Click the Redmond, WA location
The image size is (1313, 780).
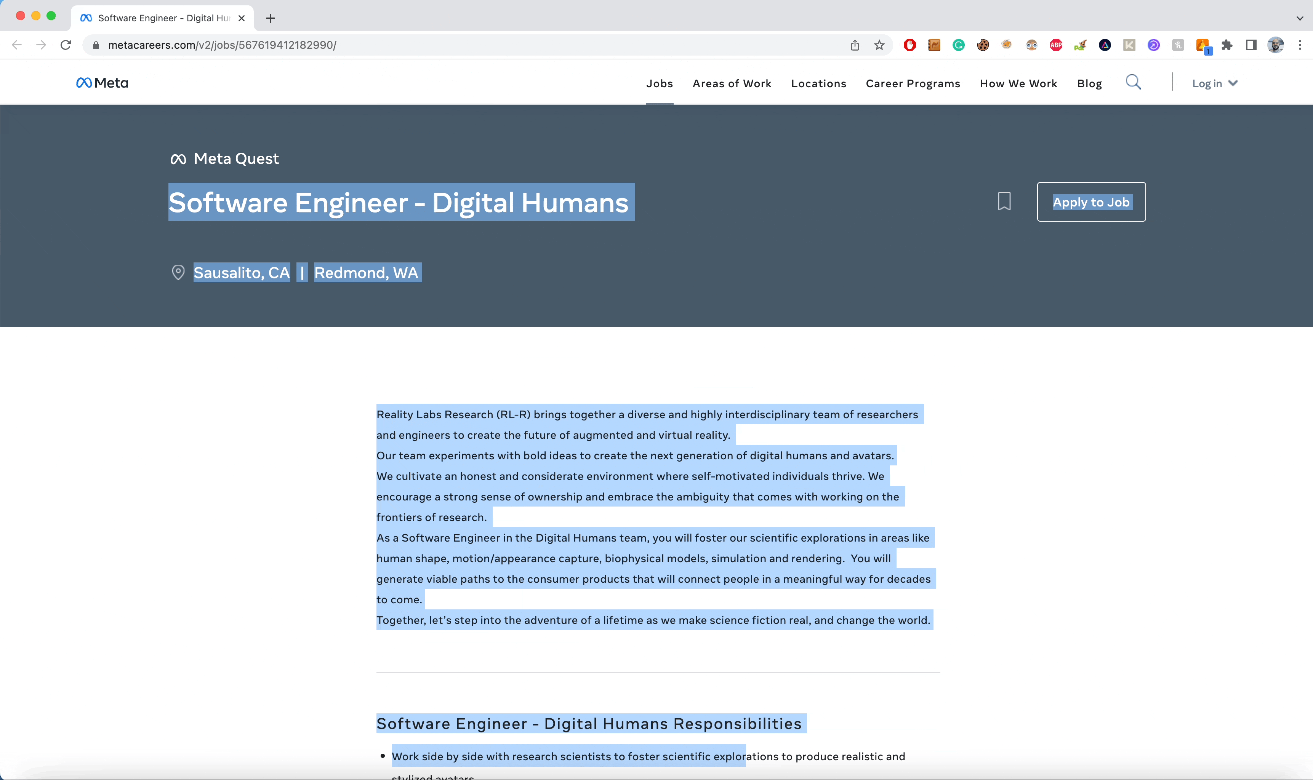pyautogui.click(x=366, y=272)
